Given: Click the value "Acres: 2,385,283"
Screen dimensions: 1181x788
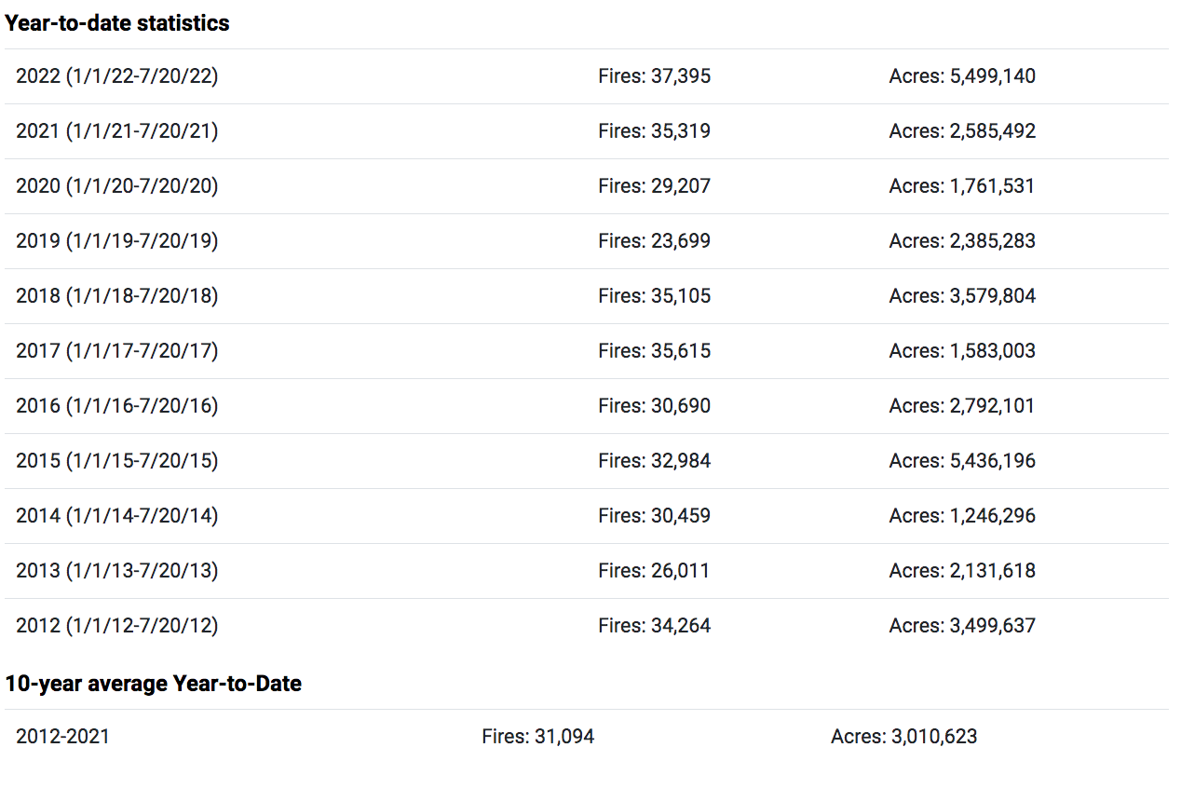Looking at the screenshot, I should pos(962,241).
